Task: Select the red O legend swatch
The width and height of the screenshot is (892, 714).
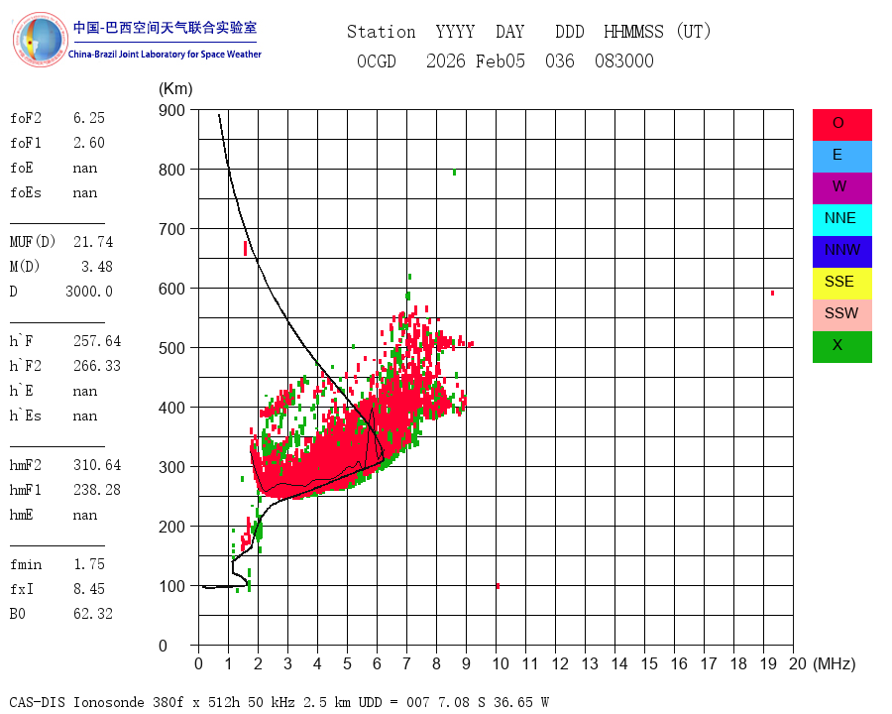Action: tap(841, 125)
